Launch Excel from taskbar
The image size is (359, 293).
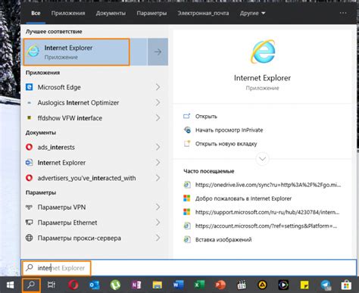pyautogui.click(x=199, y=285)
